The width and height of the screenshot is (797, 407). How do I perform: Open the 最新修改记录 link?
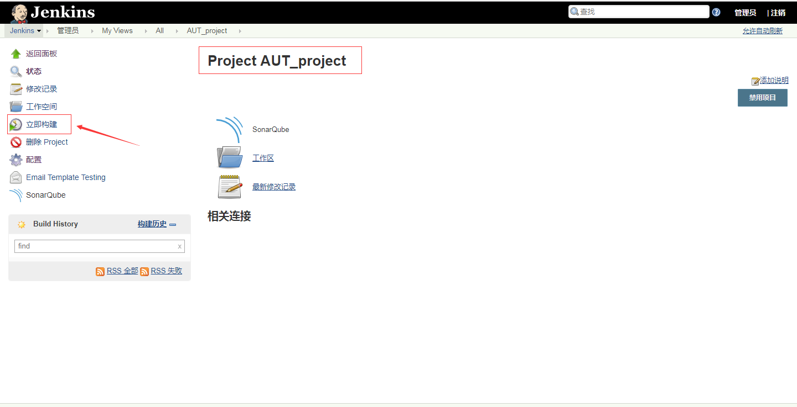274,187
